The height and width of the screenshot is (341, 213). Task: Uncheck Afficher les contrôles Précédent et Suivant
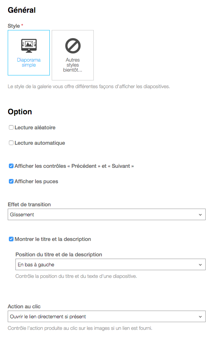(11, 166)
